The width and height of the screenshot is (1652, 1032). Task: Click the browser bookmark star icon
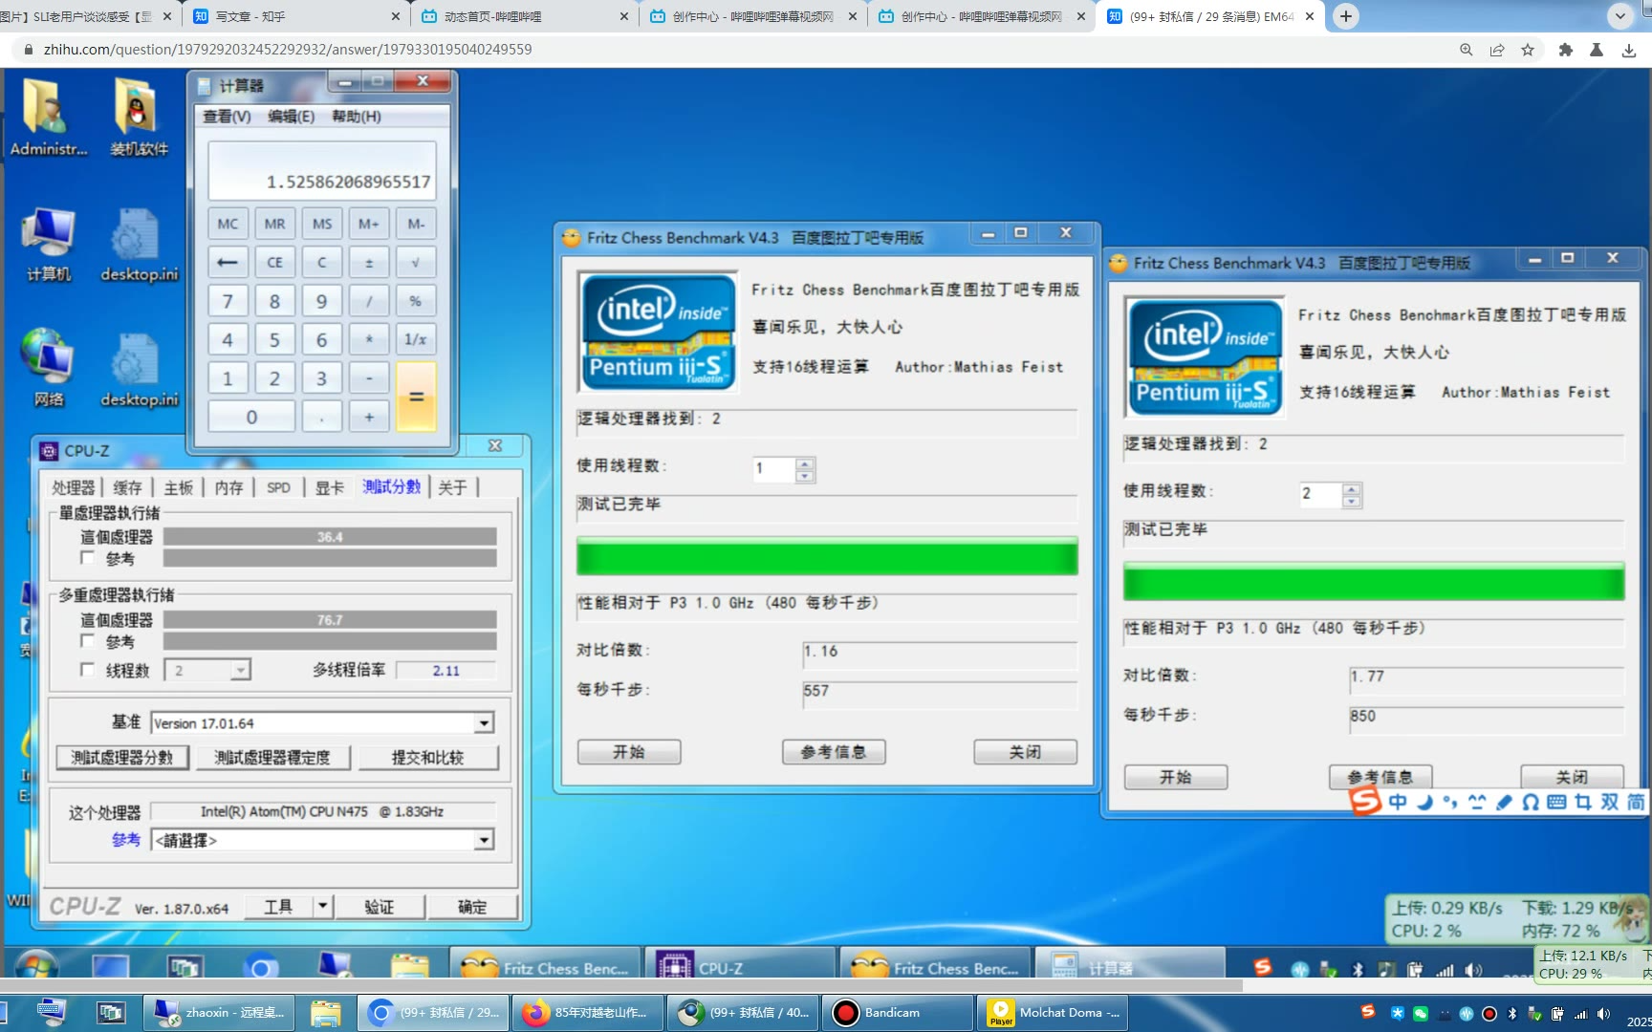[x=1528, y=50]
